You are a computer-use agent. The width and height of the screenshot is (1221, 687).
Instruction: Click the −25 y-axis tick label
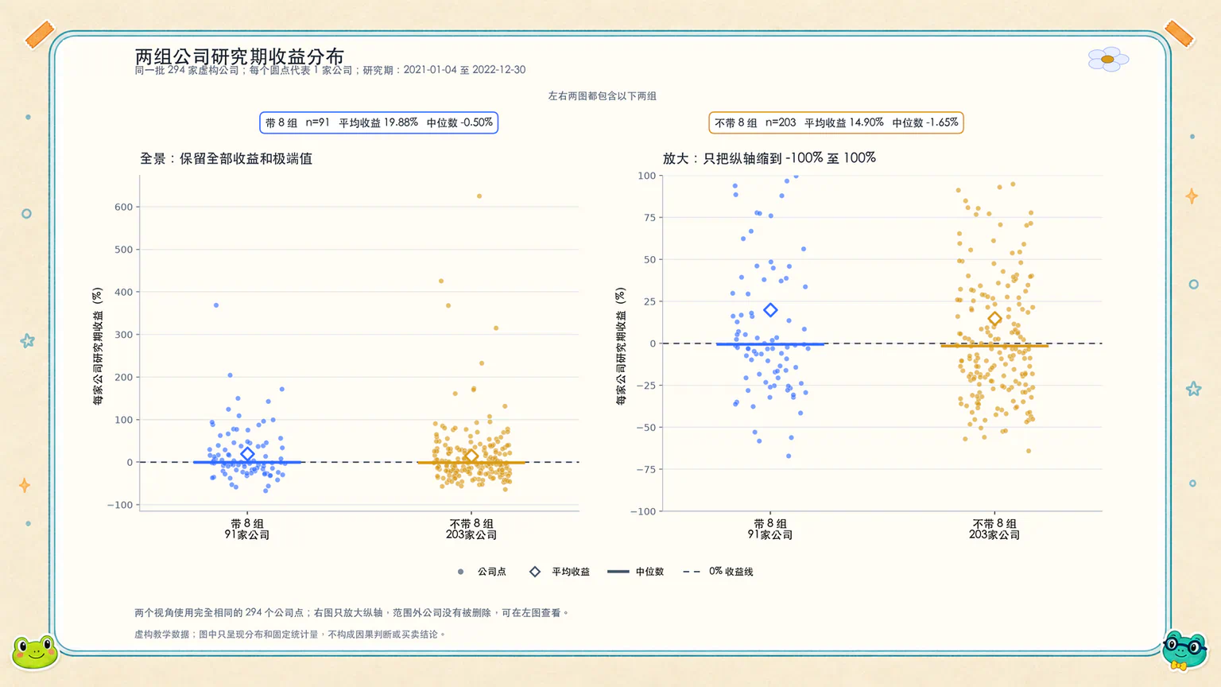pos(646,386)
